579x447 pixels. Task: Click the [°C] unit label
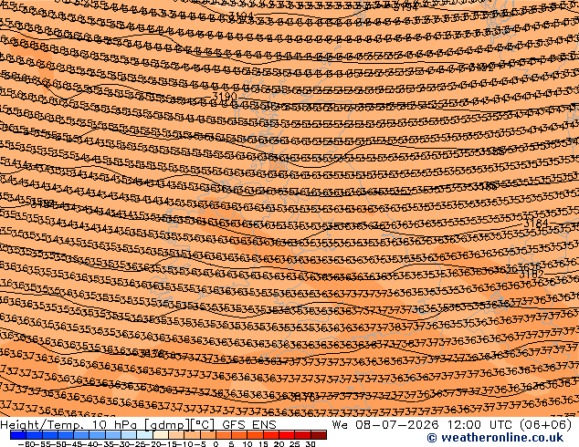(x=203, y=425)
